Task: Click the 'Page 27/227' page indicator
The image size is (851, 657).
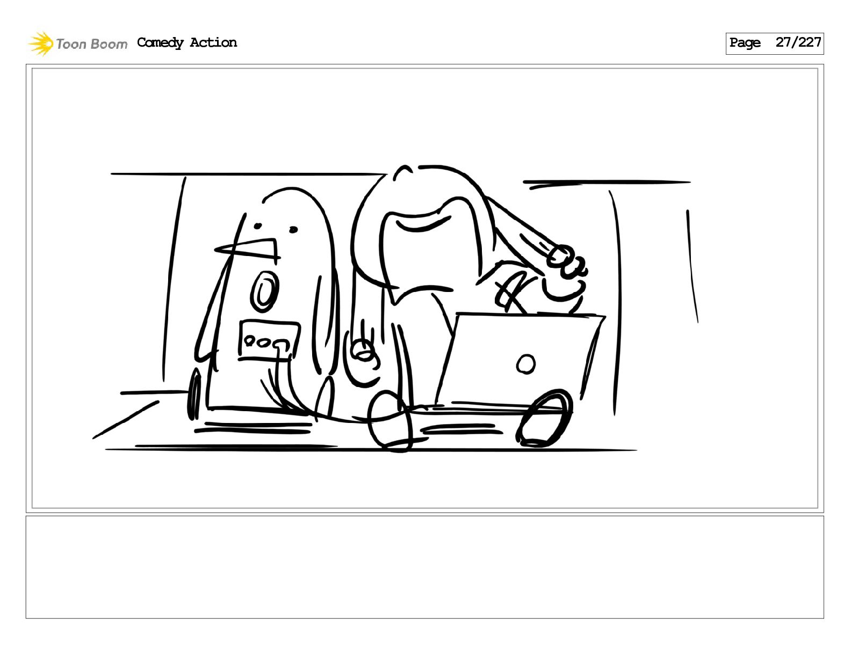Action: point(774,43)
